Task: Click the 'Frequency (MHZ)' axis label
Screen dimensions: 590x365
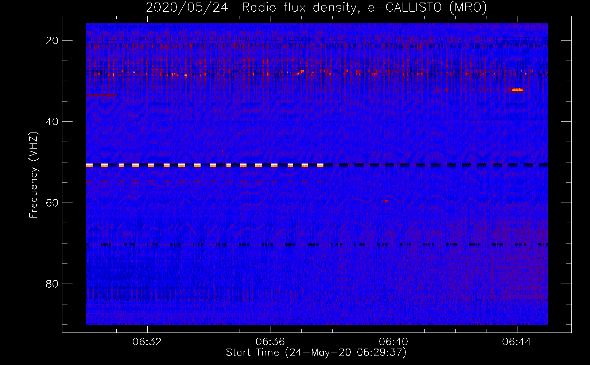Action: [34, 175]
